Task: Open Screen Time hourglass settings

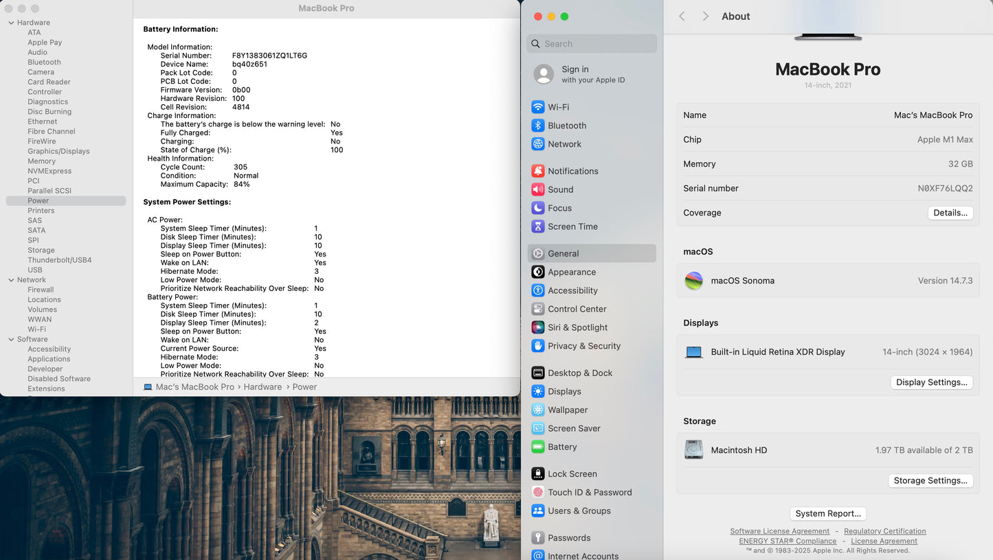Action: pos(538,226)
